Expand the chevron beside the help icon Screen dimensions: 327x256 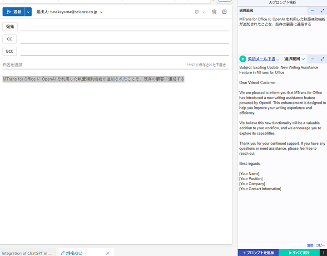(x=203, y=12)
